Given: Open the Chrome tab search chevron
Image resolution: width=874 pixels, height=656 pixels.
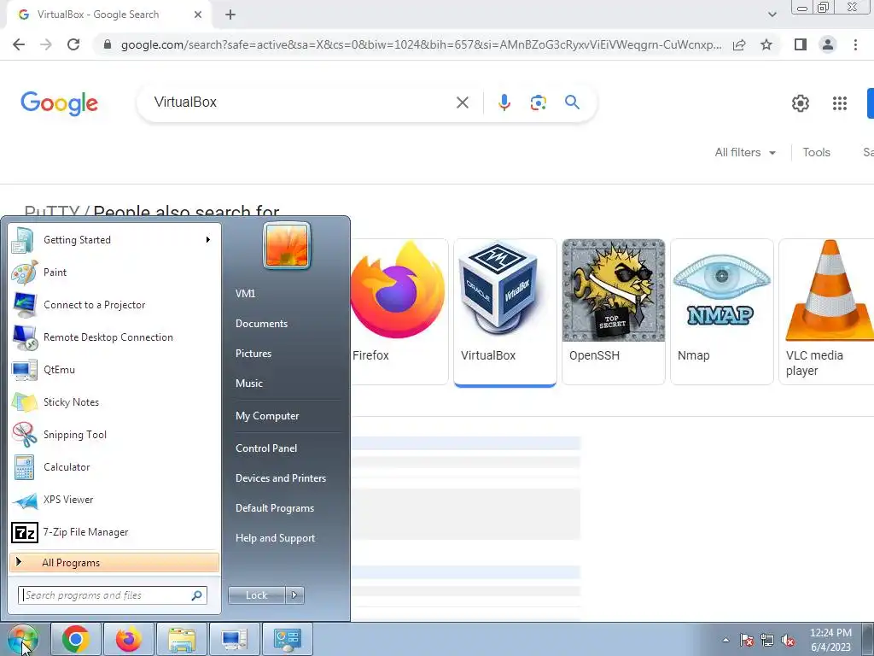Looking at the screenshot, I should (x=772, y=15).
